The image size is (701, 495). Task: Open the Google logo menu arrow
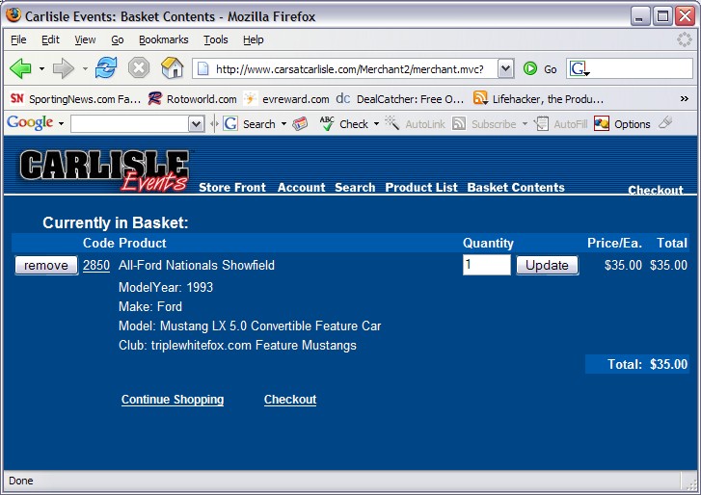pos(61,123)
